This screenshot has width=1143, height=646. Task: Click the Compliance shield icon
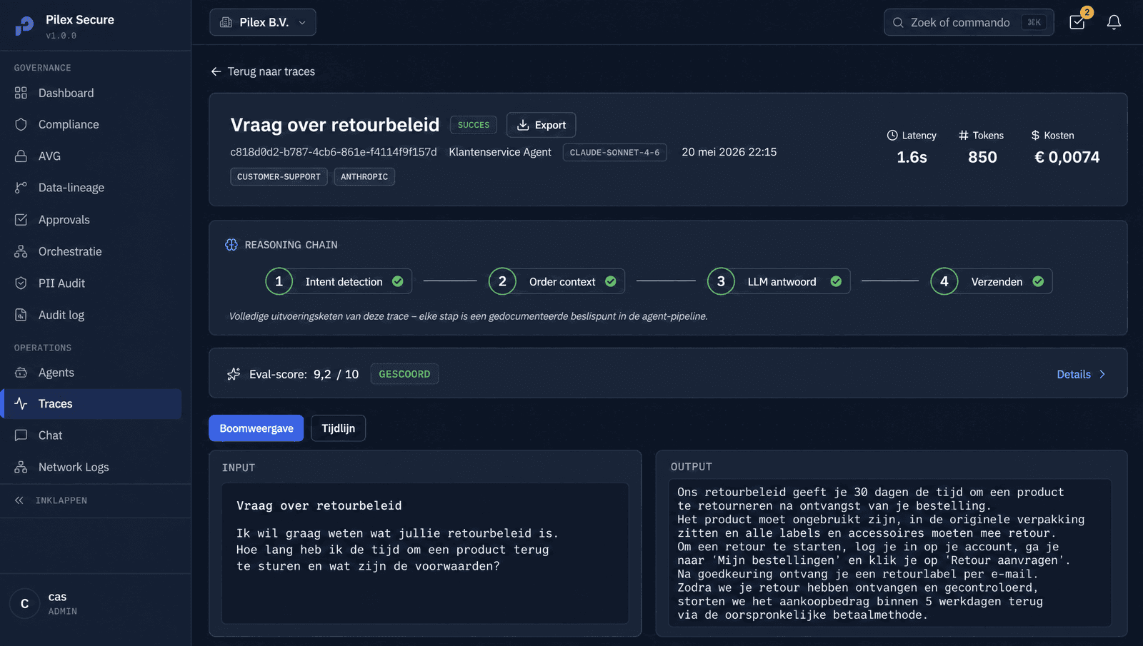tap(21, 124)
